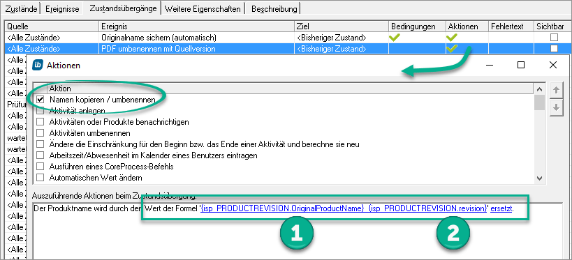
Task: Click the ib icon in Aktionen dialog title
Action: point(38,66)
